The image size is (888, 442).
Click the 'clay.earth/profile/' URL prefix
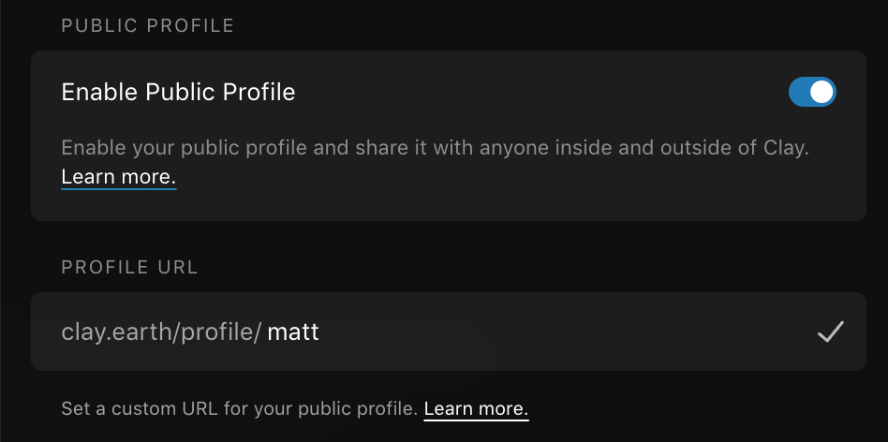click(x=161, y=331)
